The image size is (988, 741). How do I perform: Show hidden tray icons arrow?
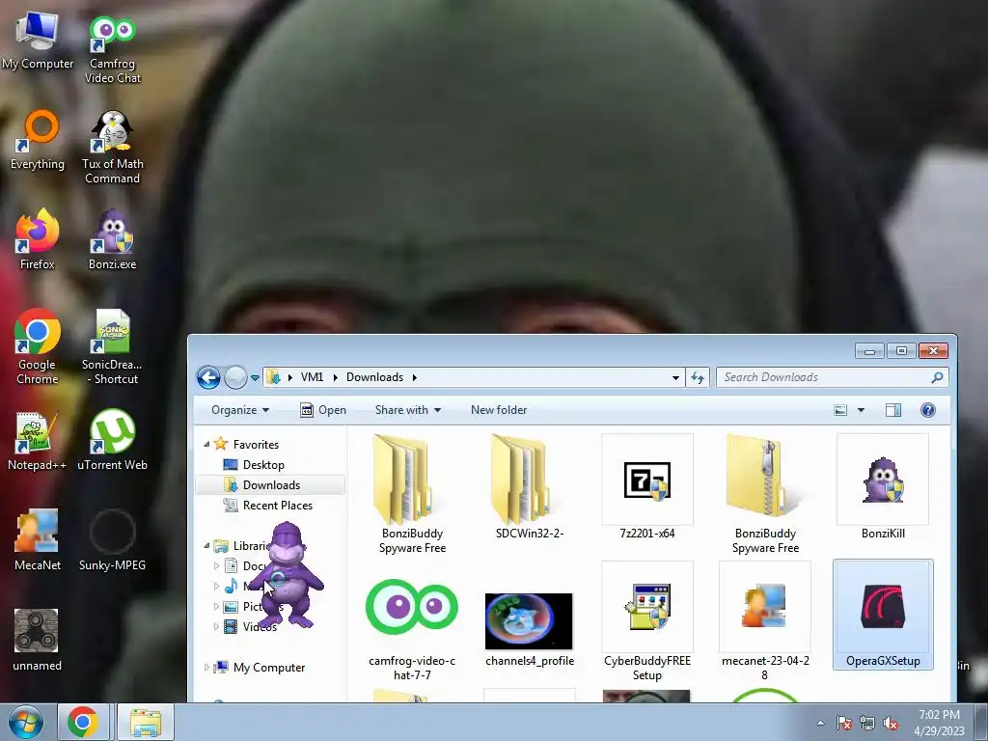820,723
